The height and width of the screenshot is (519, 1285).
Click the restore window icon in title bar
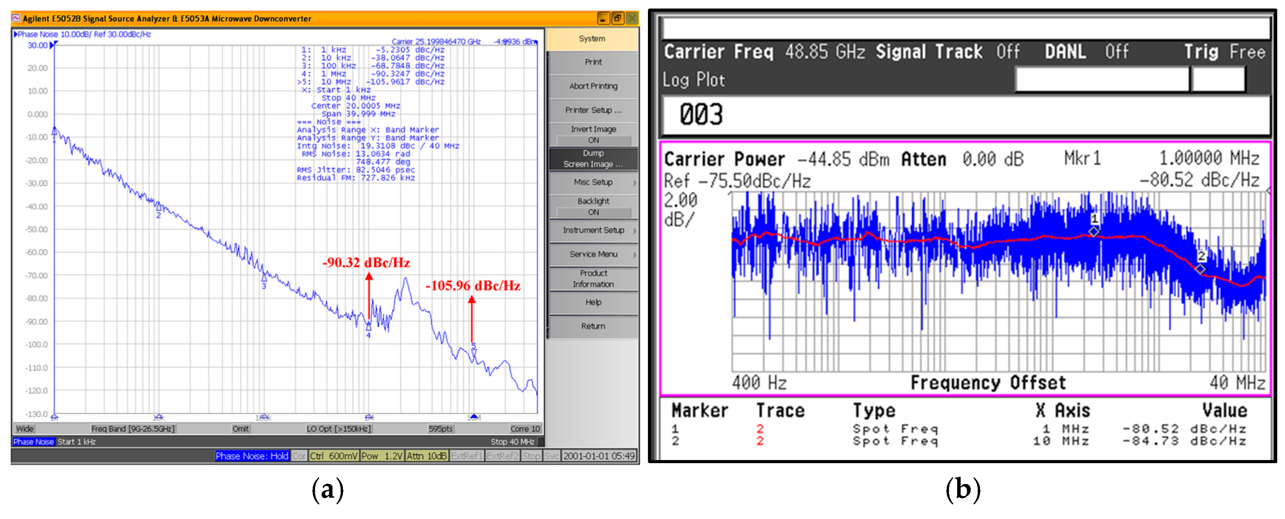[618, 19]
